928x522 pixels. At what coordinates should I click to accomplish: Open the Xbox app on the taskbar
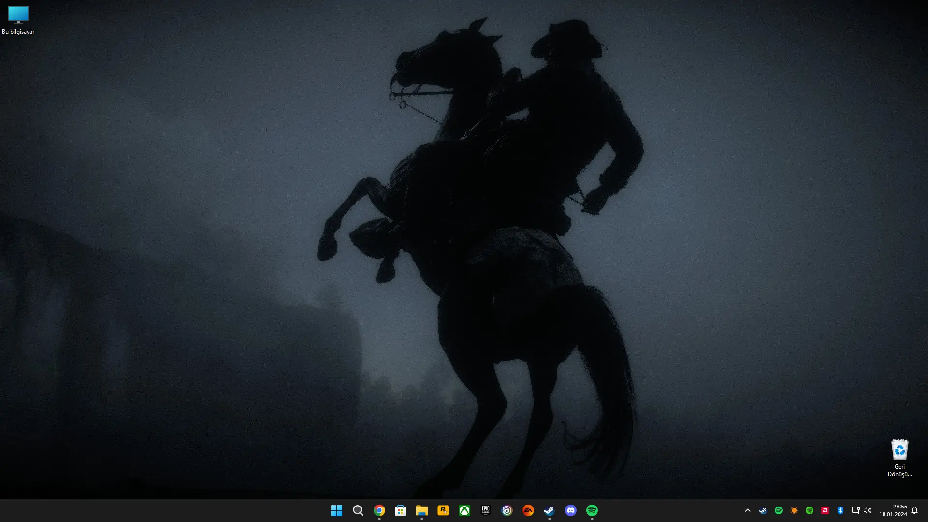coord(464,510)
